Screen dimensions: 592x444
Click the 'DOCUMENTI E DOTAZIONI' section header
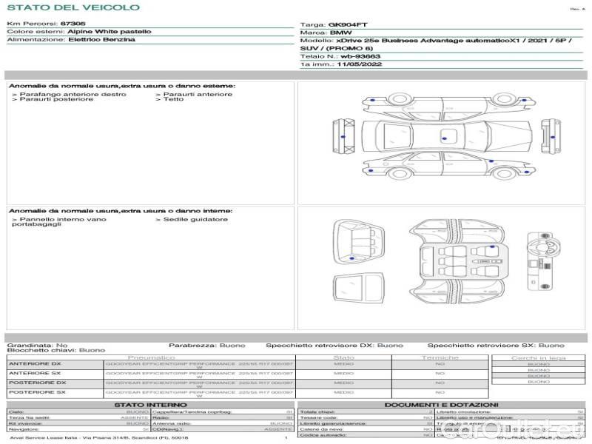(441, 405)
